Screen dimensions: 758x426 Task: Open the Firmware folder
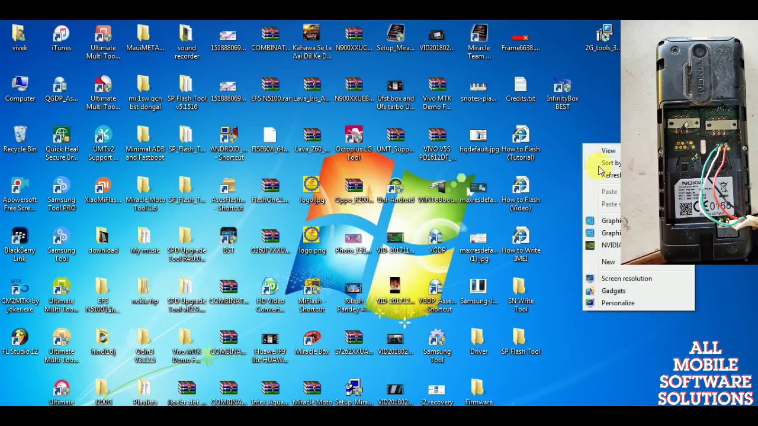(x=479, y=392)
